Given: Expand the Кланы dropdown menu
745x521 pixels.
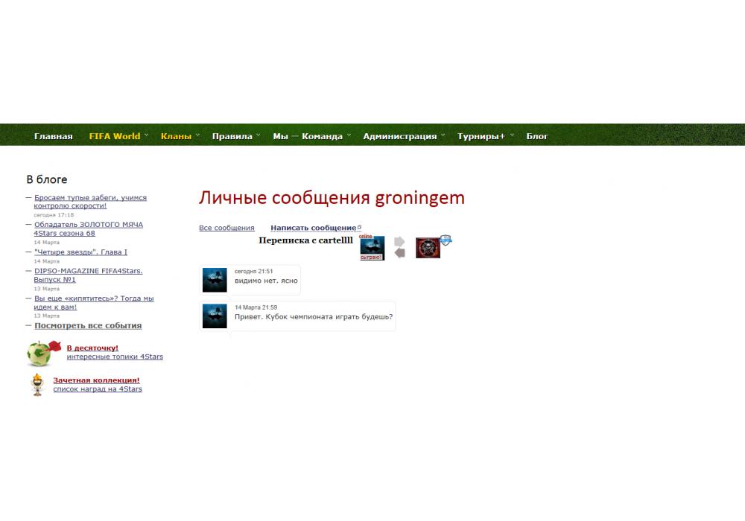Looking at the screenshot, I should pyautogui.click(x=177, y=136).
